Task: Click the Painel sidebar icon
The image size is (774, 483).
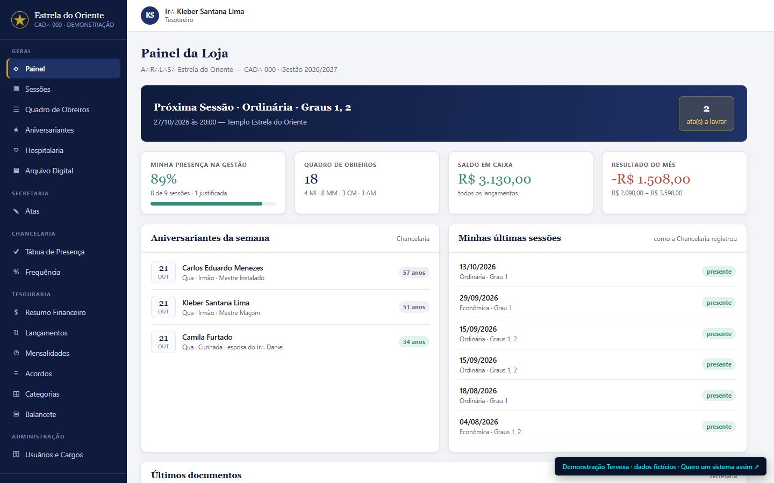Action: point(16,69)
